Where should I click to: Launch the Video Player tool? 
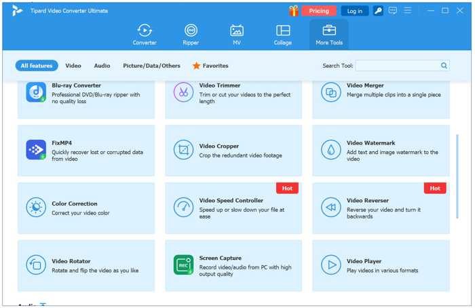(380, 265)
